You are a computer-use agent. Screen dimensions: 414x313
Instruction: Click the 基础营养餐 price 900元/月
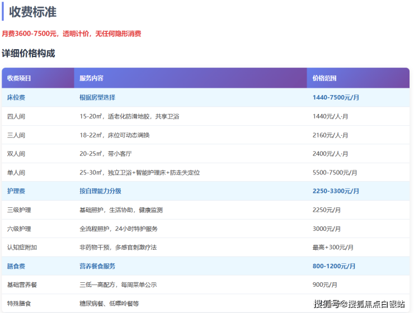(x=325, y=284)
